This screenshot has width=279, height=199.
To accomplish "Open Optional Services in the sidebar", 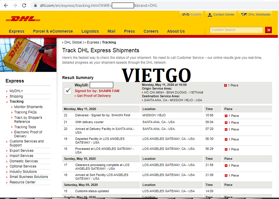I will (x=23, y=166).
